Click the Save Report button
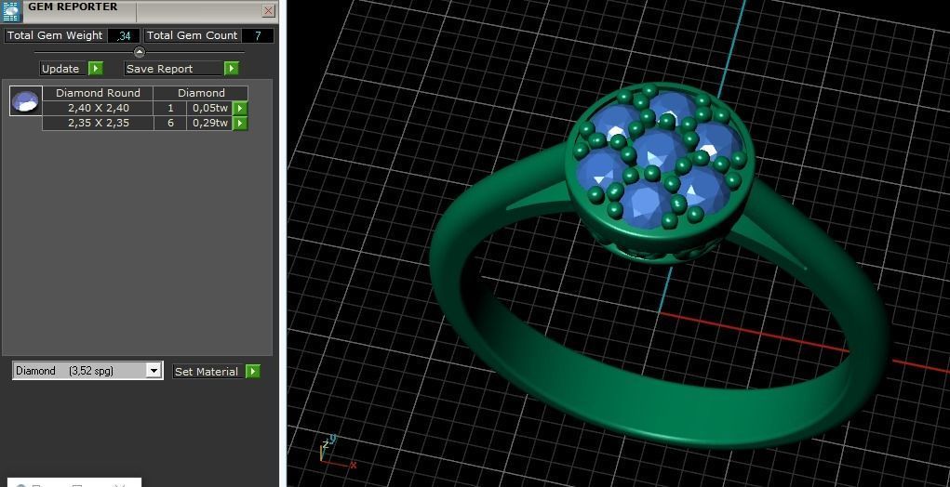The width and height of the screenshot is (950, 487). click(173, 69)
